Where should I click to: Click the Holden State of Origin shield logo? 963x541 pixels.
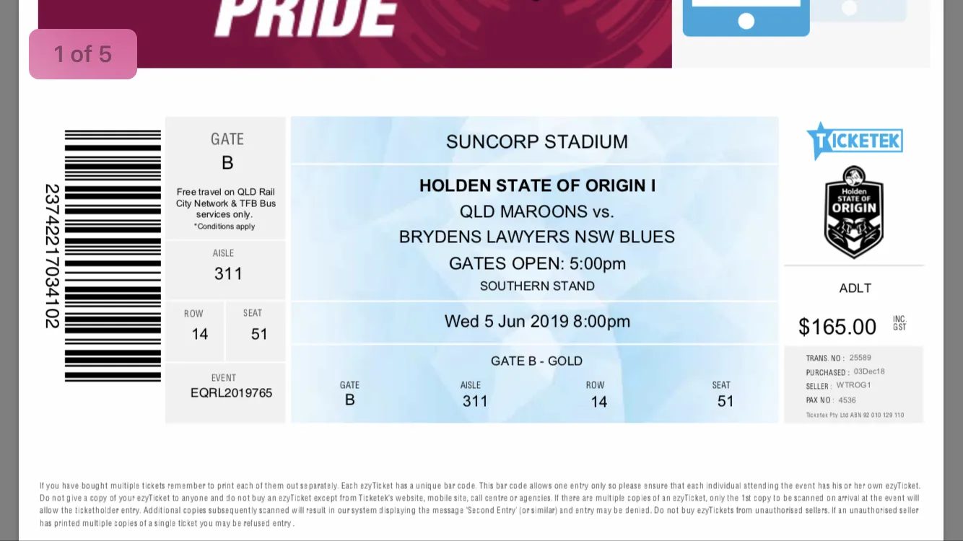click(x=854, y=212)
